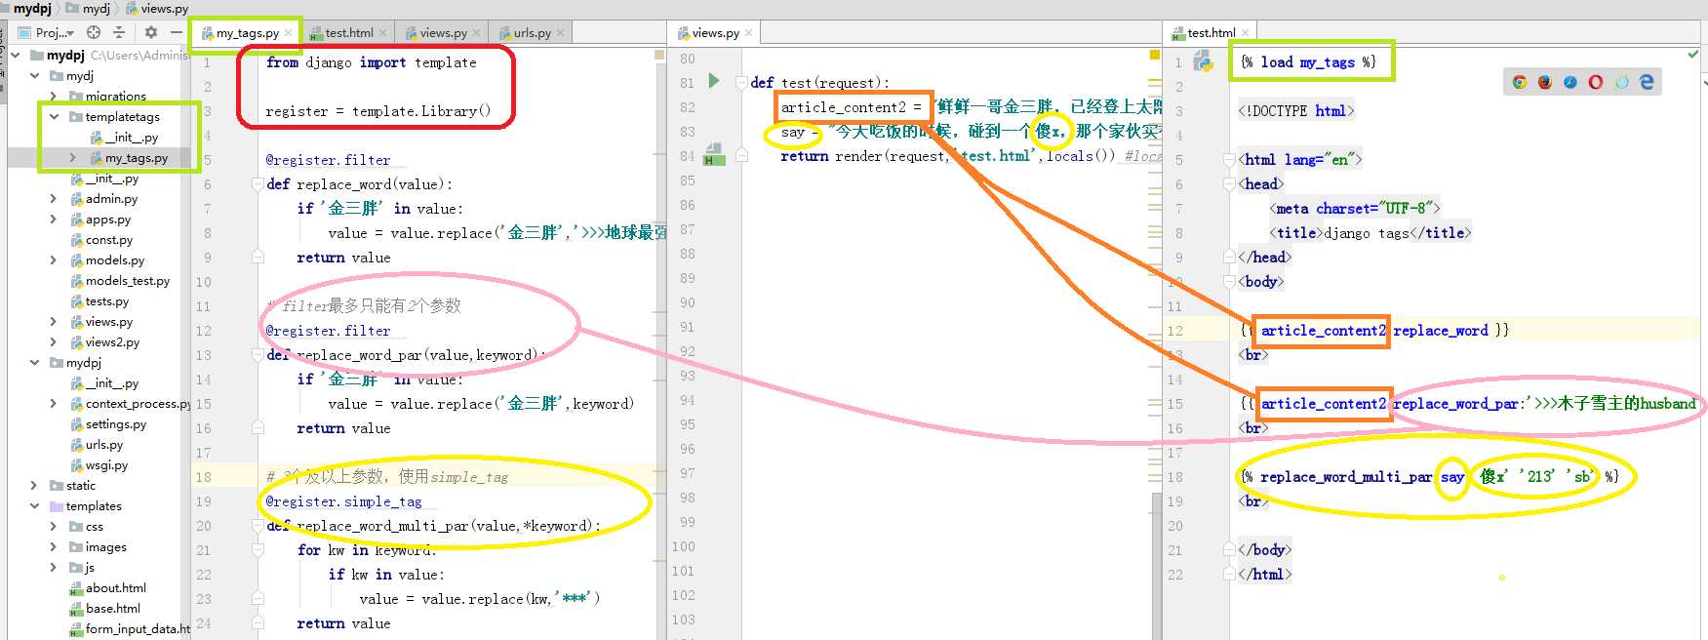Hide the Project tool window

(x=176, y=32)
